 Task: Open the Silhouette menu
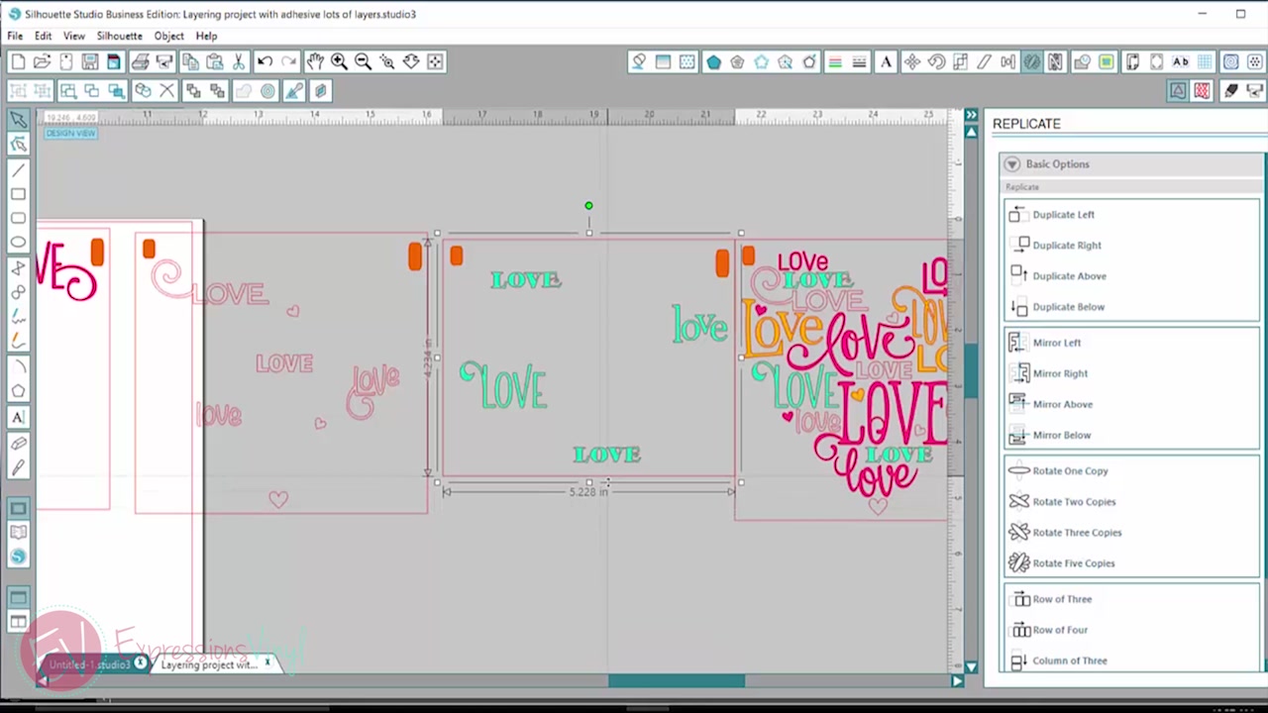[119, 36]
